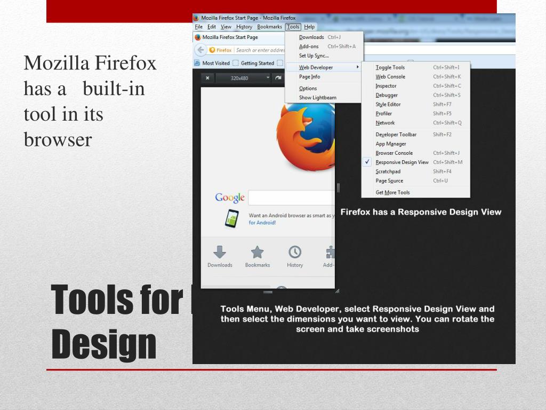Click the Firefox identity icon in address bar
546x410 pixels.
coord(212,50)
